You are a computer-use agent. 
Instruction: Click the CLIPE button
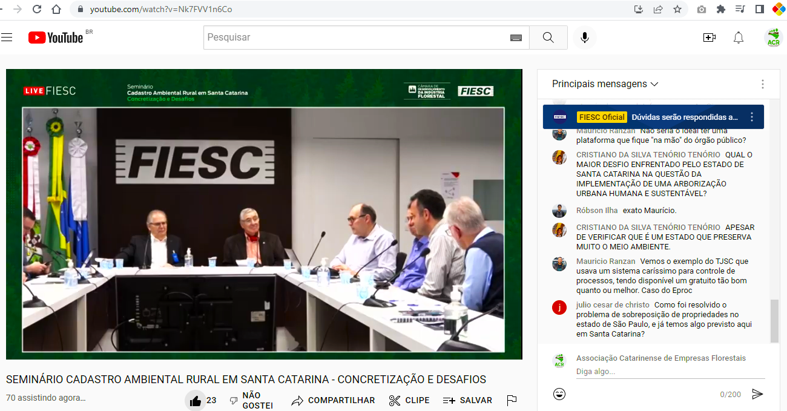tap(409, 401)
